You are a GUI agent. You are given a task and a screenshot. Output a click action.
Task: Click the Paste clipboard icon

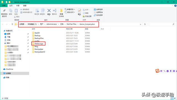click(16, 11)
